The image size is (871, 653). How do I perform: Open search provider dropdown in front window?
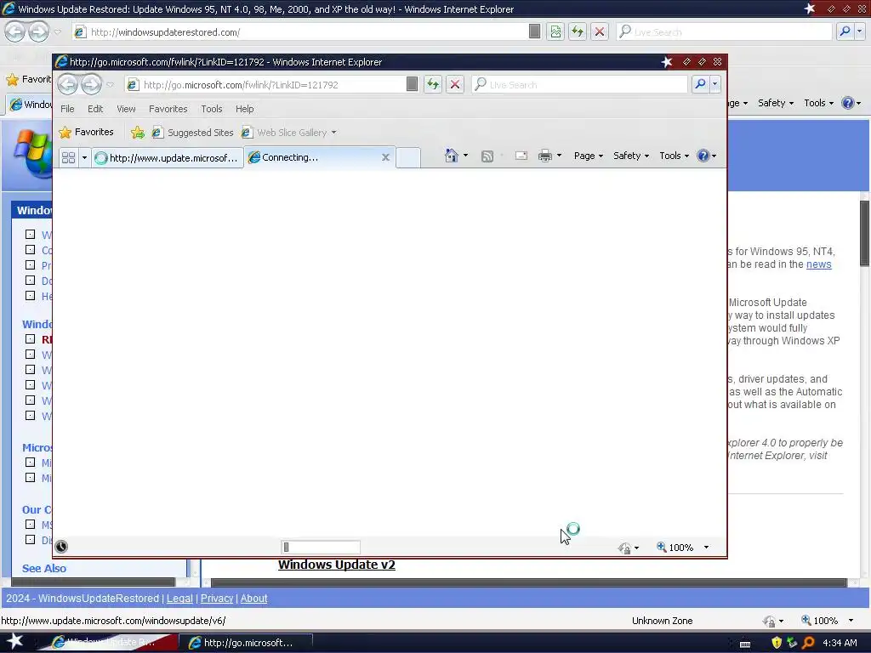[714, 84]
